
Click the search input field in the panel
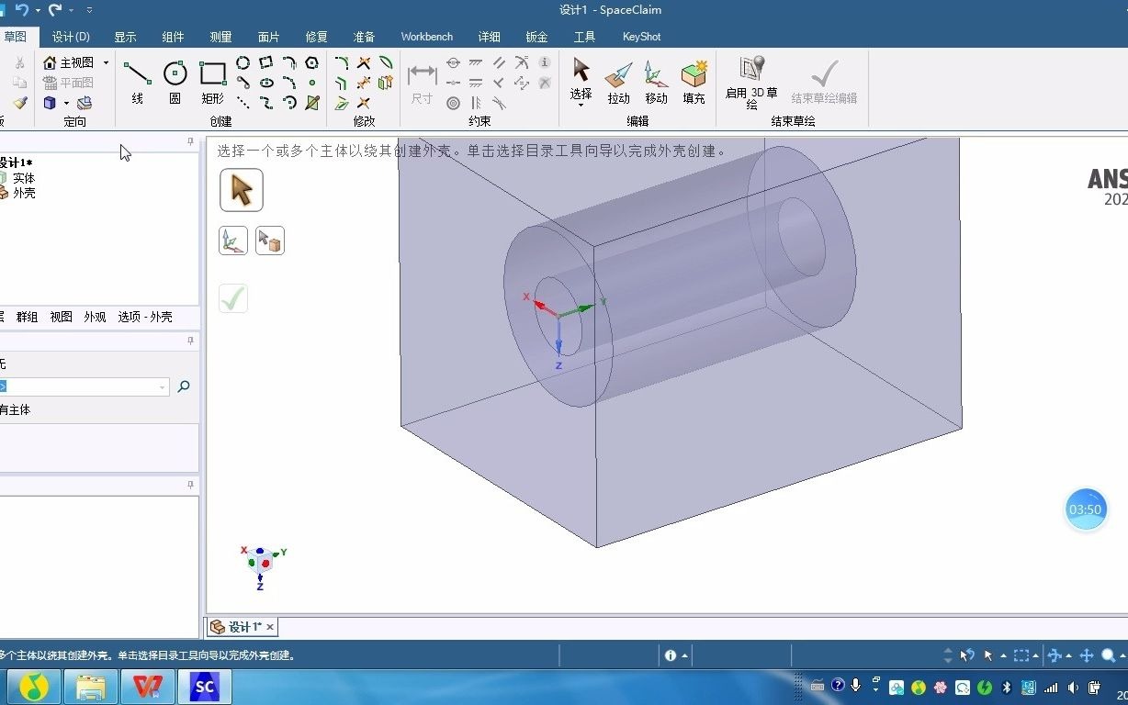point(83,387)
